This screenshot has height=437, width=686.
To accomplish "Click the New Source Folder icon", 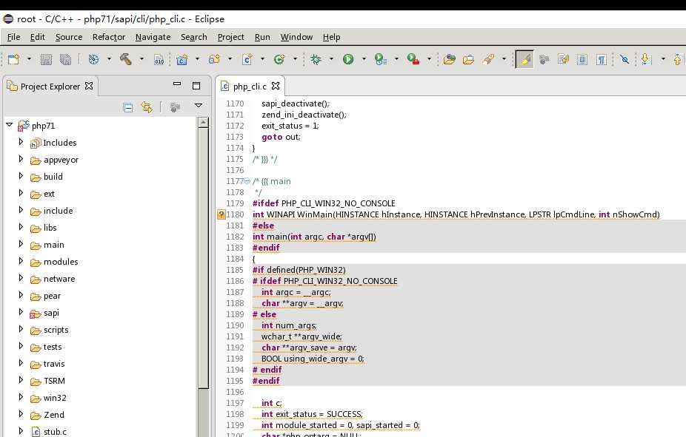I will click(214, 59).
